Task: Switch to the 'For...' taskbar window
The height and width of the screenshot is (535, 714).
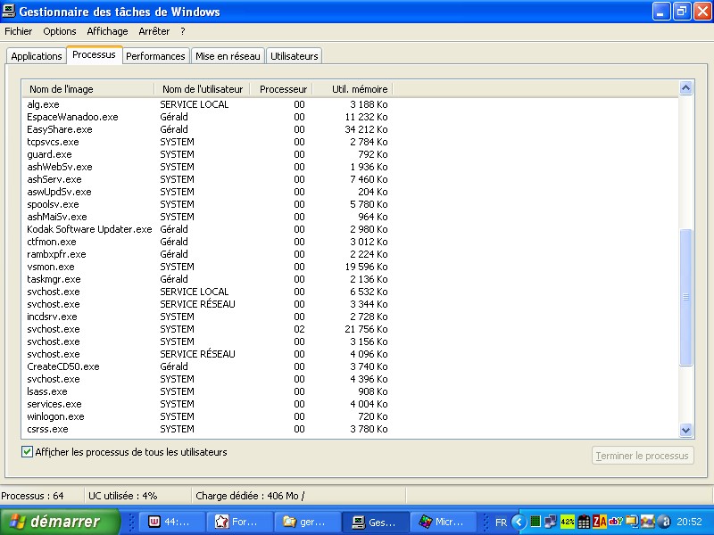Action: pos(239,522)
